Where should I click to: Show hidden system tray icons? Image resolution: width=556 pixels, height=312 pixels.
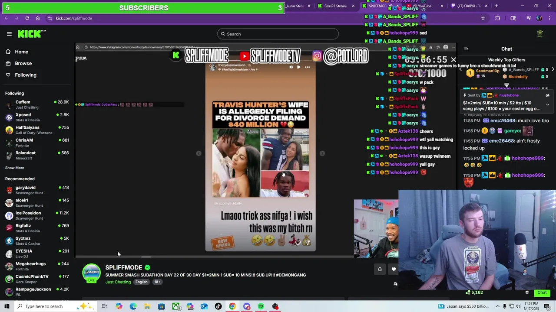click(x=498, y=306)
